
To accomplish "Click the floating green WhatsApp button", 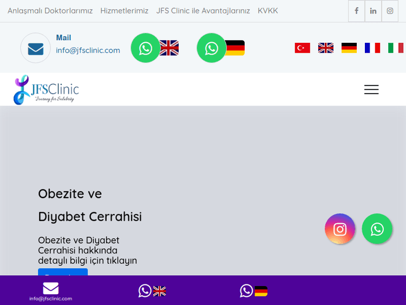I will pos(377,229).
